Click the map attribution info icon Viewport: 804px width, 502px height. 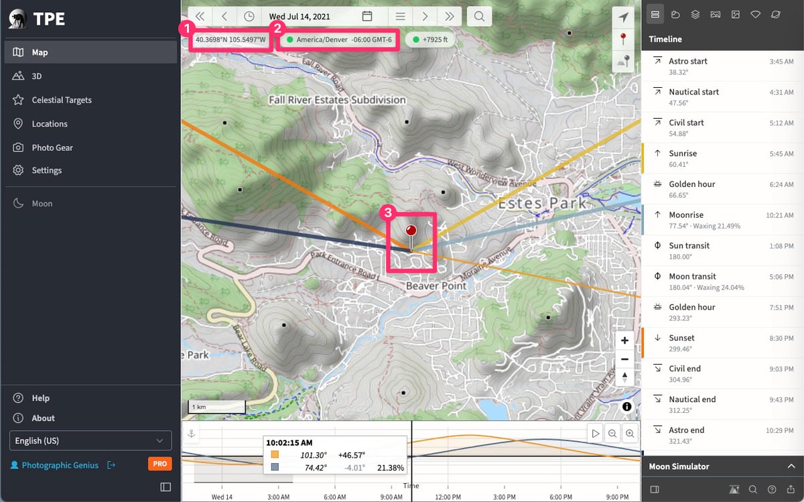coord(627,407)
